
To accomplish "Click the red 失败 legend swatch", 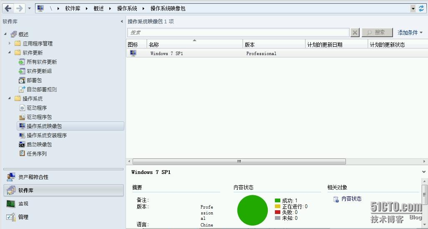I will 277,212.
